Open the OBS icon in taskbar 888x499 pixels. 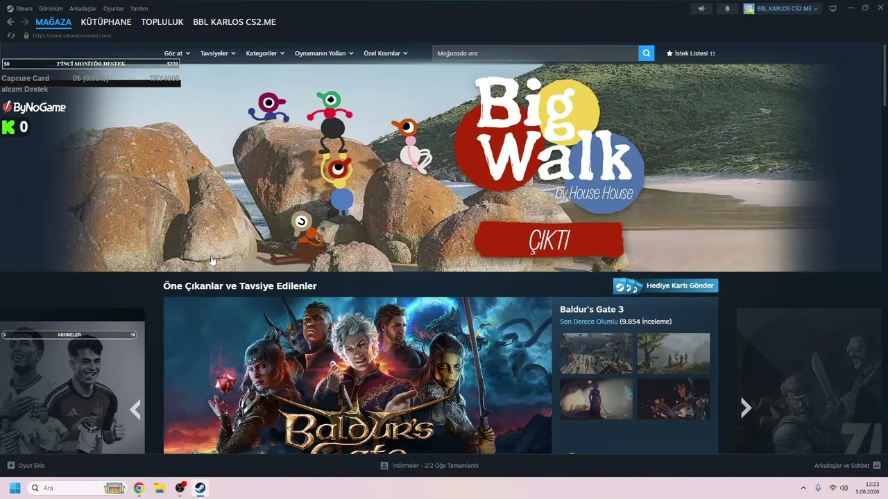(180, 488)
